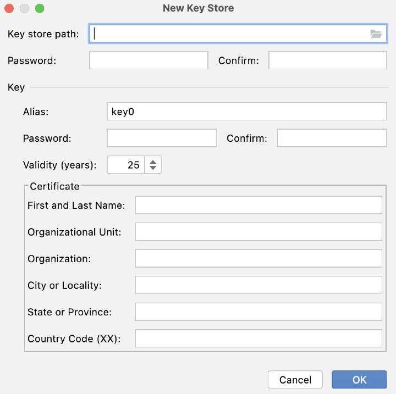Increase Validity years with up arrow
This screenshot has height=394, width=396.
coord(153,160)
